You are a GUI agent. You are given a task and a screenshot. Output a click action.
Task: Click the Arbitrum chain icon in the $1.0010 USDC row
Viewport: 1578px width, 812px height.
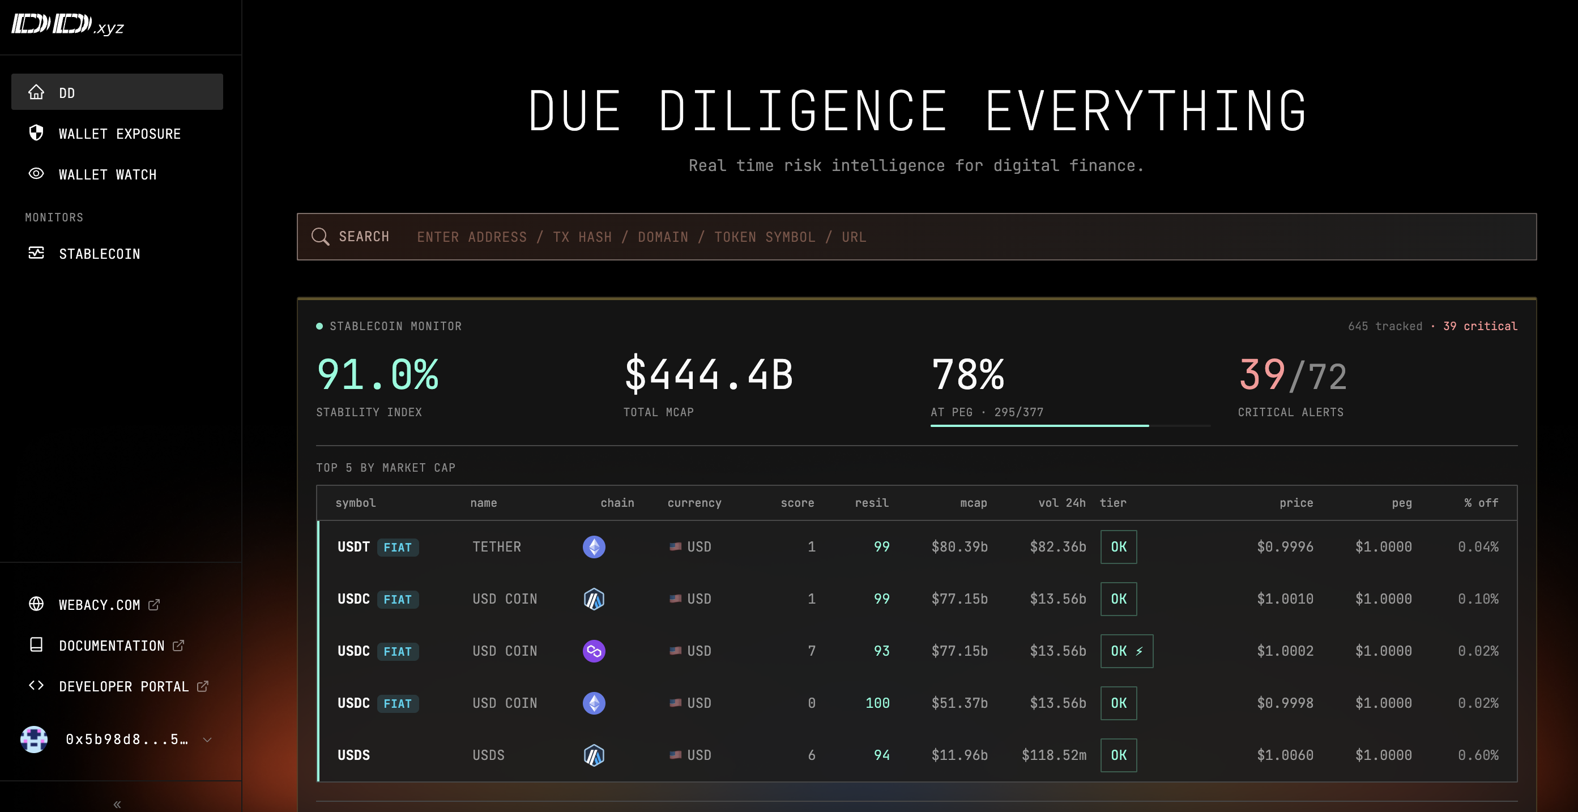(x=594, y=599)
